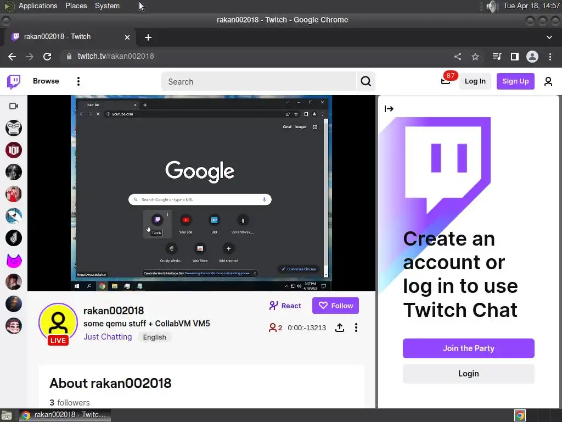Open the Just Chatting category link
562x422 pixels.
108,337
